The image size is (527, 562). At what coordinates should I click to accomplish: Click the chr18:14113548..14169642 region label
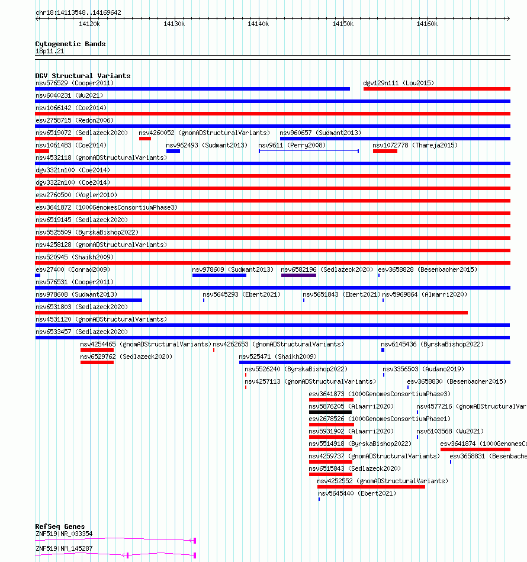pyautogui.click(x=78, y=12)
